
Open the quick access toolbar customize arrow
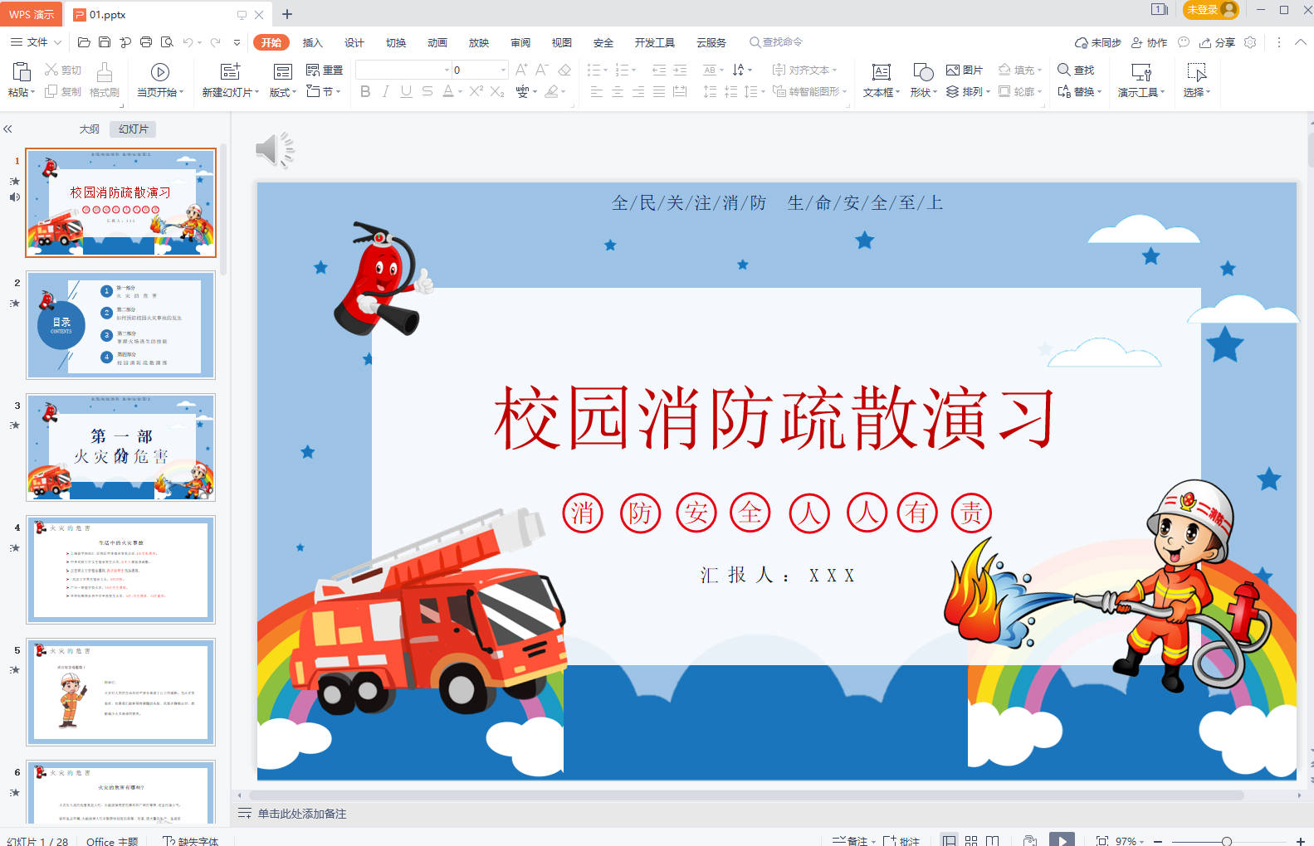coord(237,42)
